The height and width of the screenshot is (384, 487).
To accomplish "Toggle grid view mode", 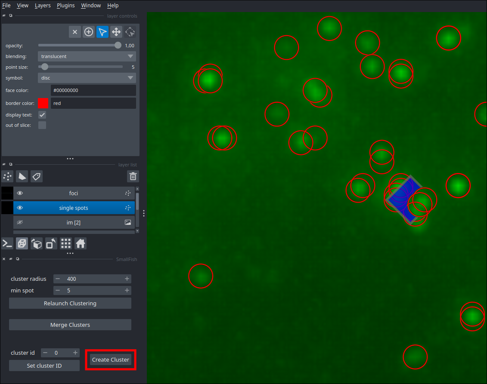I will [x=66, y=244].
